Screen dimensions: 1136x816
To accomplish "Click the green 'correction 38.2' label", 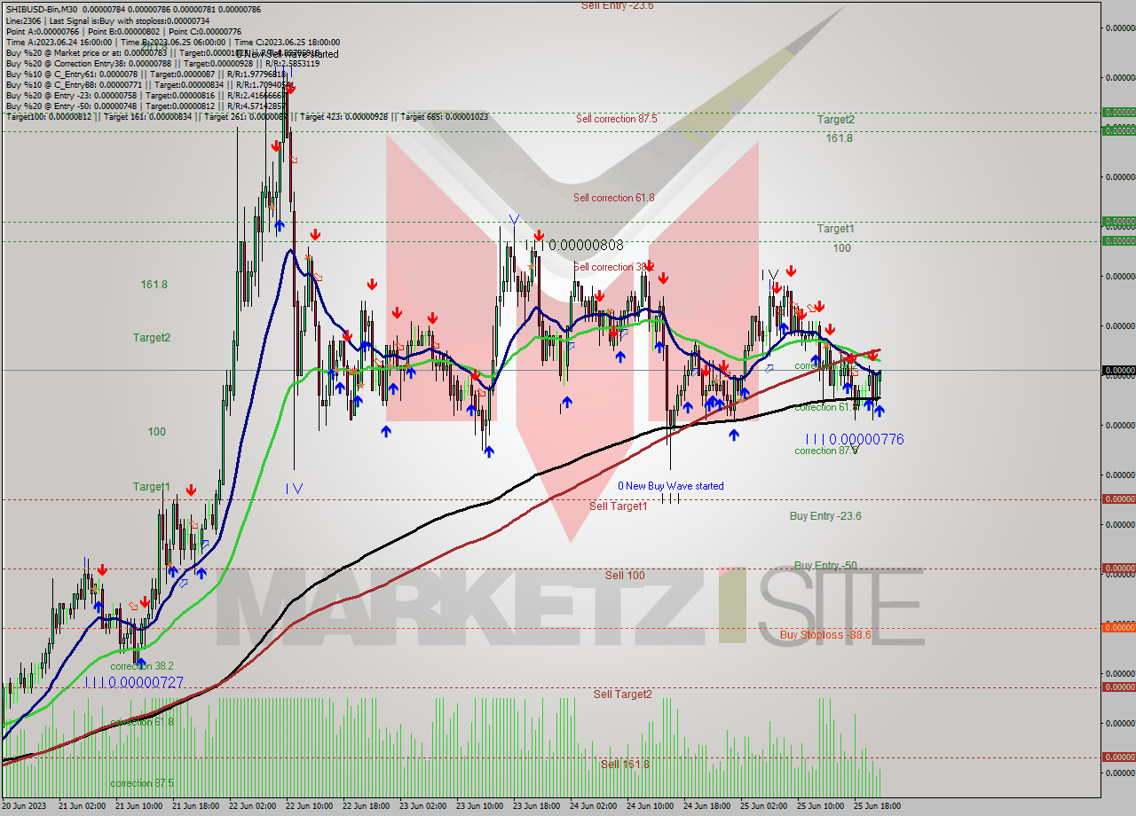I will (142, 666).
